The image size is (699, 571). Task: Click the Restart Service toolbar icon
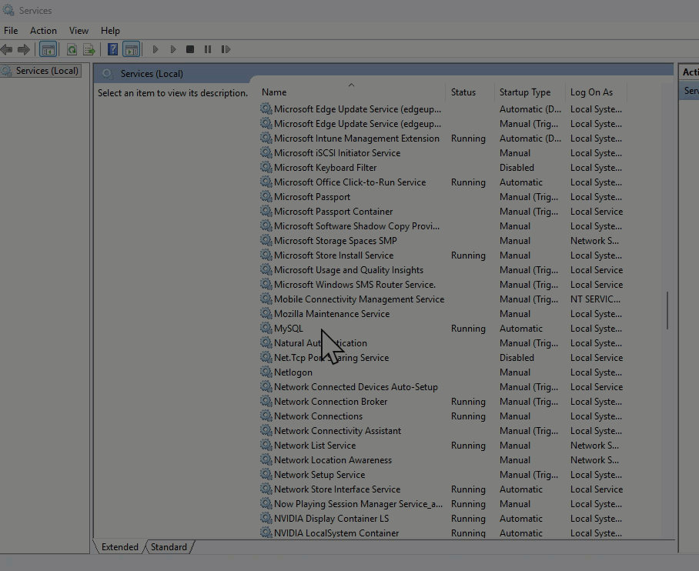click(x=226, y=49)
